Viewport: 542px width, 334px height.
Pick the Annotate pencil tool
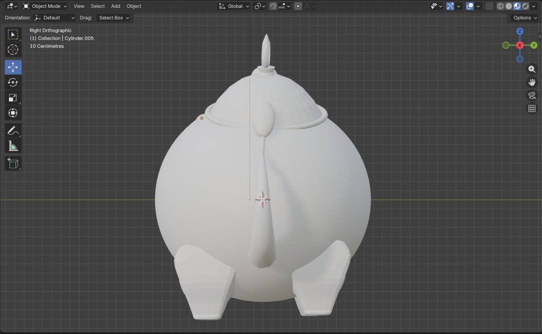click(x=13, y=130)
